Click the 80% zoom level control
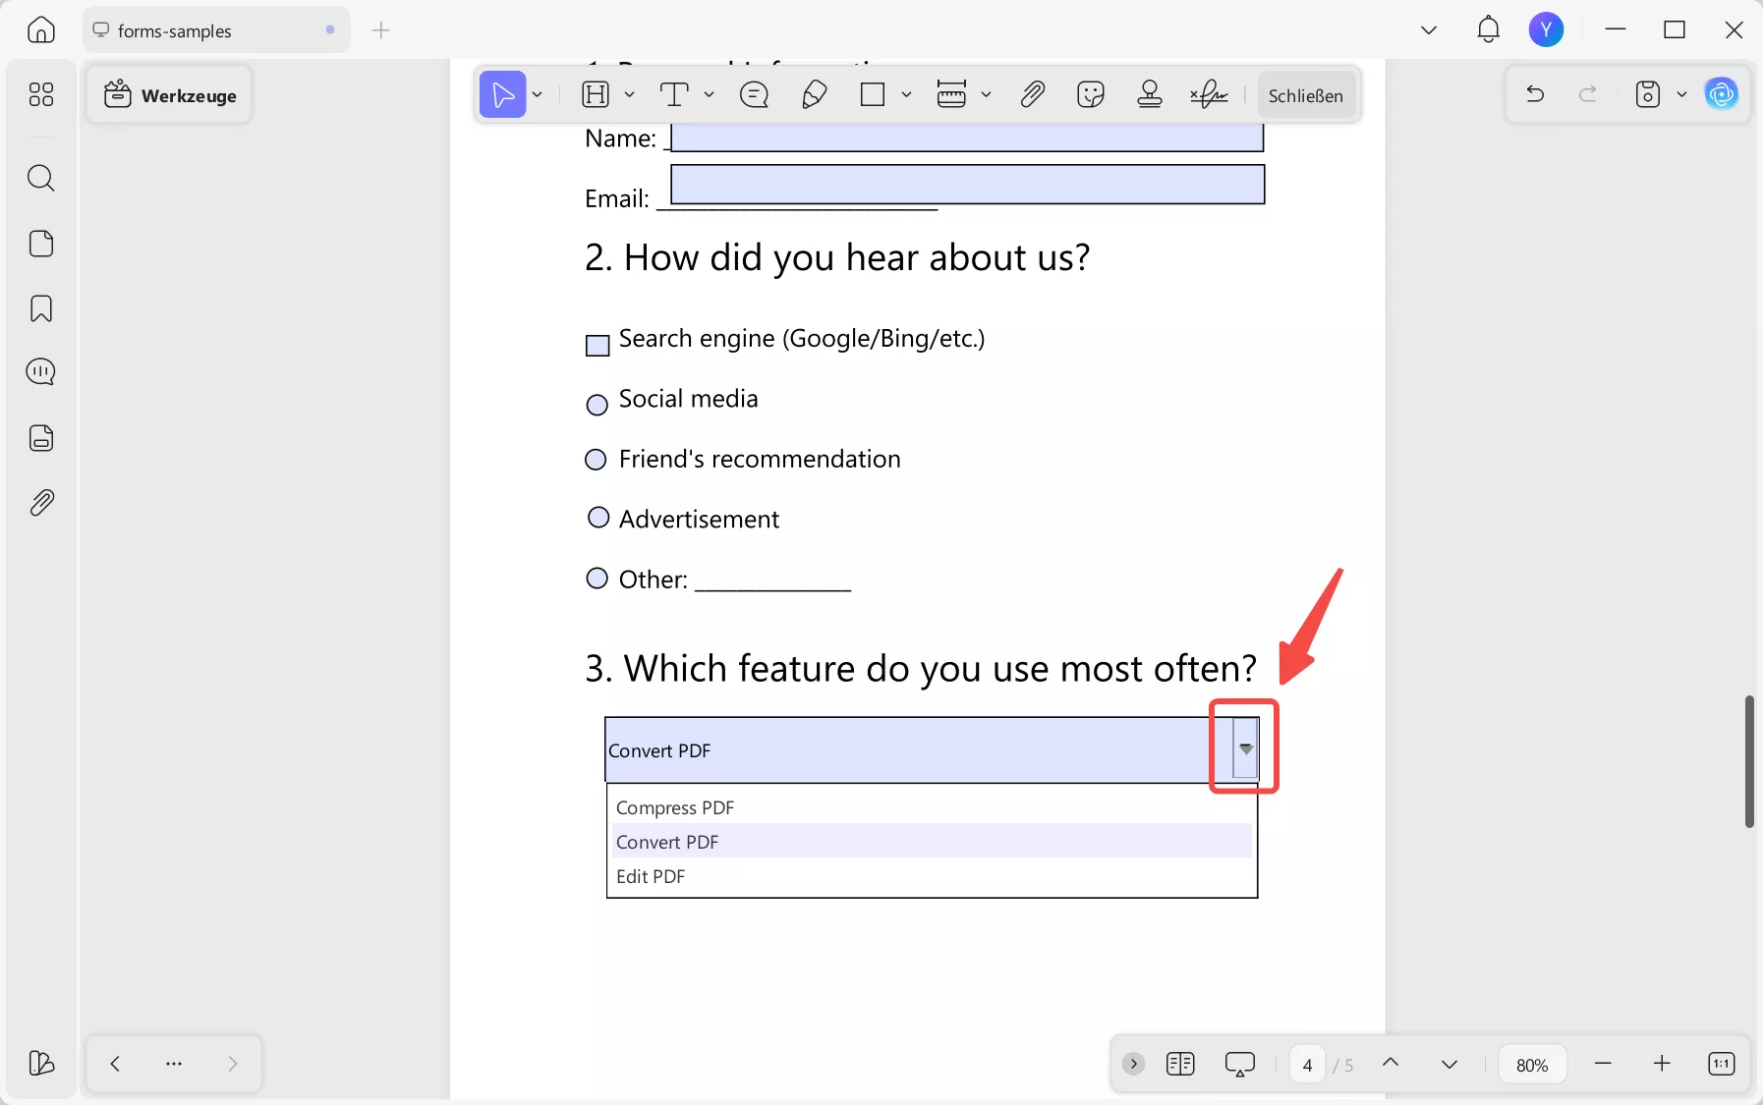Image resolution: width=1763 pixels, height=1105 pixels. (x=1531, y=1064)
